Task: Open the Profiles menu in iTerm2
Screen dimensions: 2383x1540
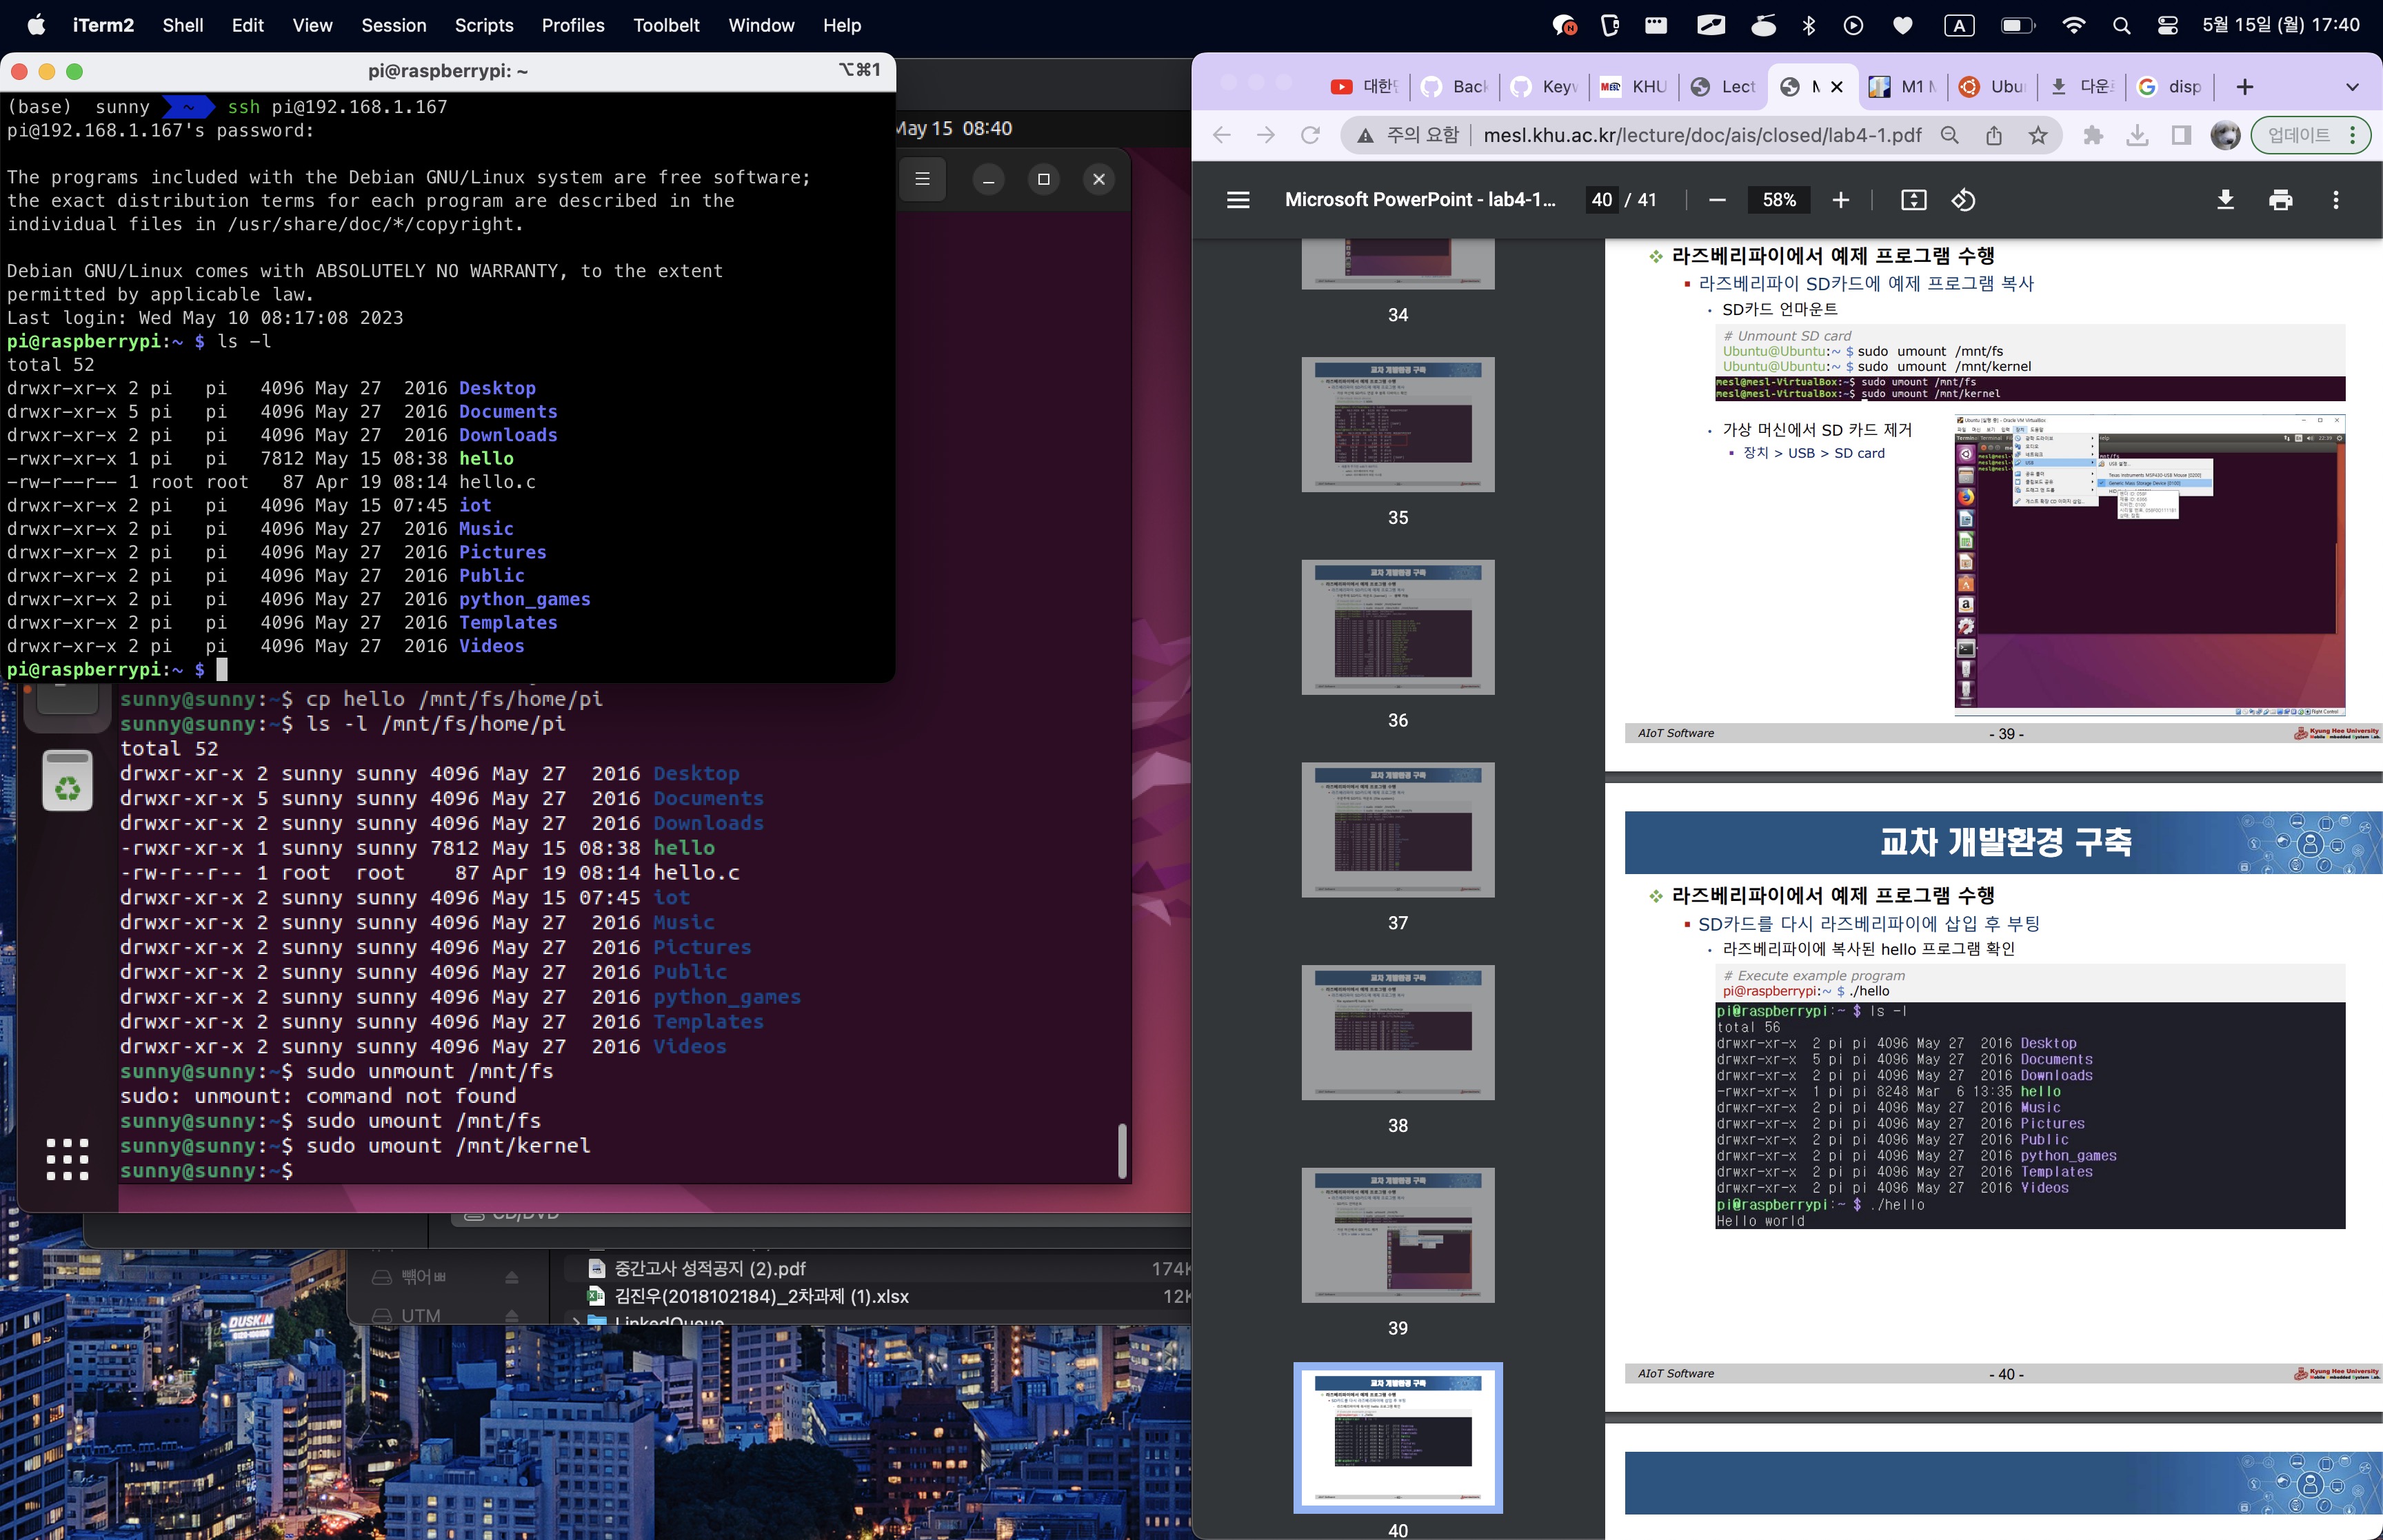Action: click(572, 26)
